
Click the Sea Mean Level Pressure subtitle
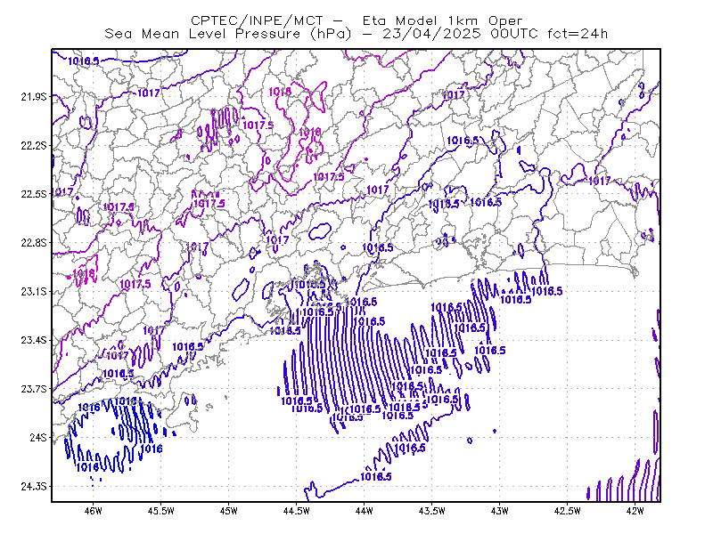coord(356,34)
